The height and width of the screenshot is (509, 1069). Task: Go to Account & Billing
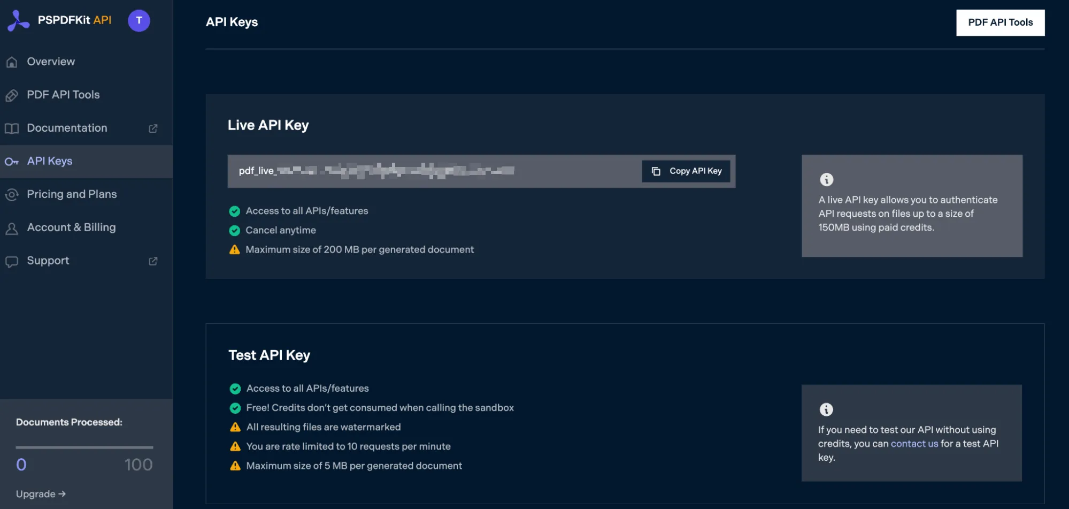click(71, 227)
